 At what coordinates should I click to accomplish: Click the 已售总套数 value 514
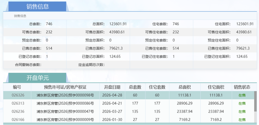point(49,48)
